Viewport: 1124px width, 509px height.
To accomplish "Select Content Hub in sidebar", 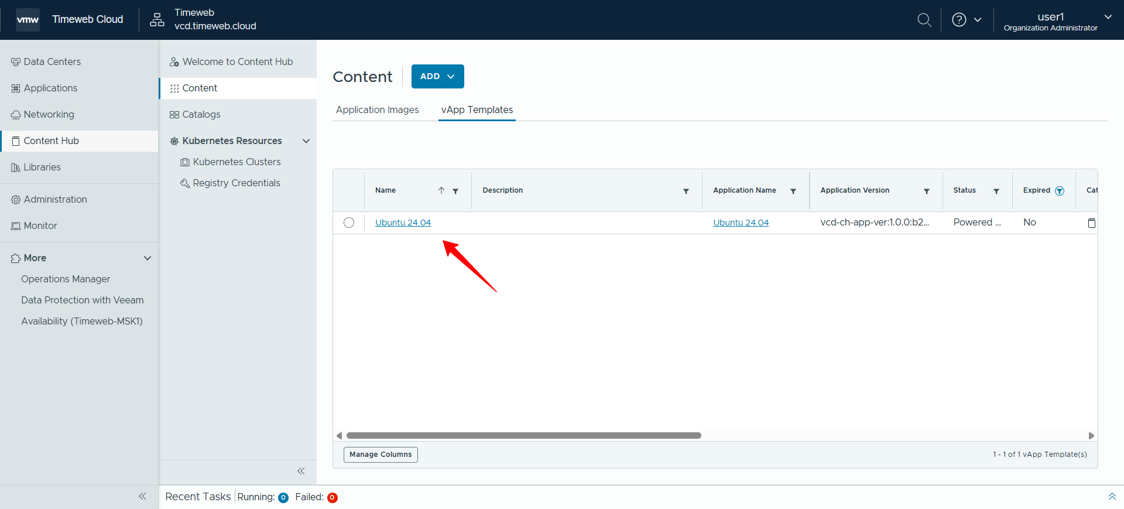I will (x=79, y=141).
